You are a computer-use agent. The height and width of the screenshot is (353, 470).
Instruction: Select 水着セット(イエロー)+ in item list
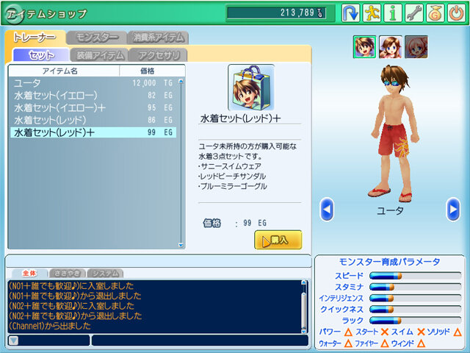point(93,108)
